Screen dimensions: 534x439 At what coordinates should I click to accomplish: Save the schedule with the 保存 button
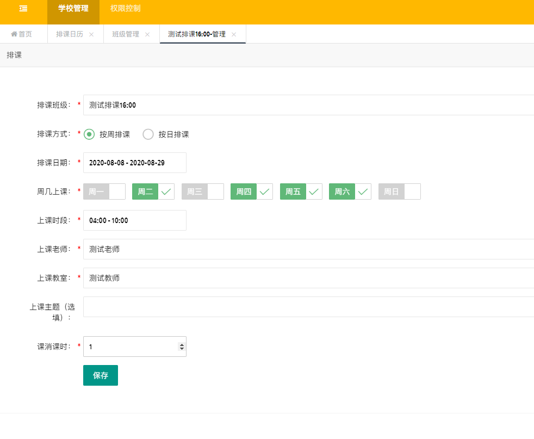[101, 375]
